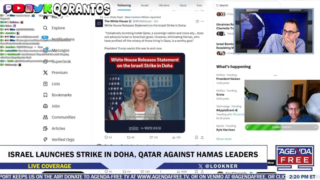Open more options in What's happening
The width and height of the screenshot is (320, 180).
point(275,75)
